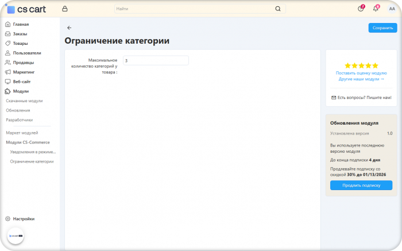Follow the Другие наши модули link
Viewport: 402px width, 251px height.
point(361,79)
